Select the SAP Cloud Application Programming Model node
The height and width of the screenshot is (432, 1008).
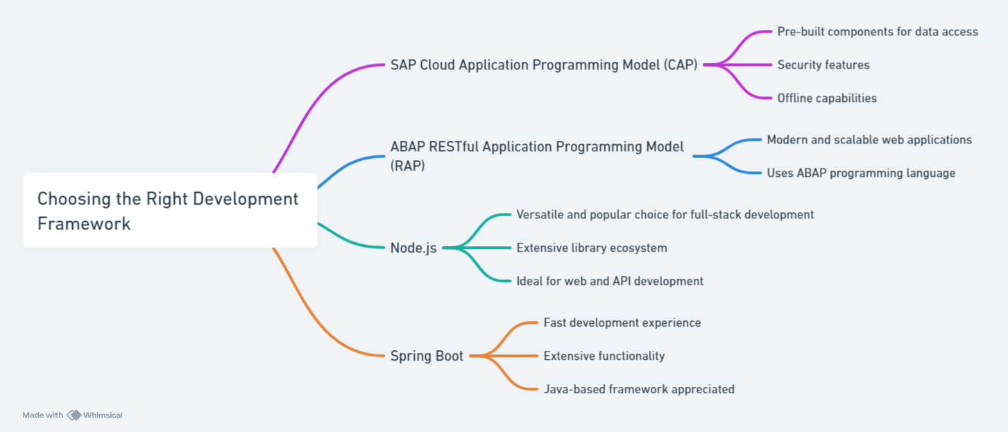(543, 65)
